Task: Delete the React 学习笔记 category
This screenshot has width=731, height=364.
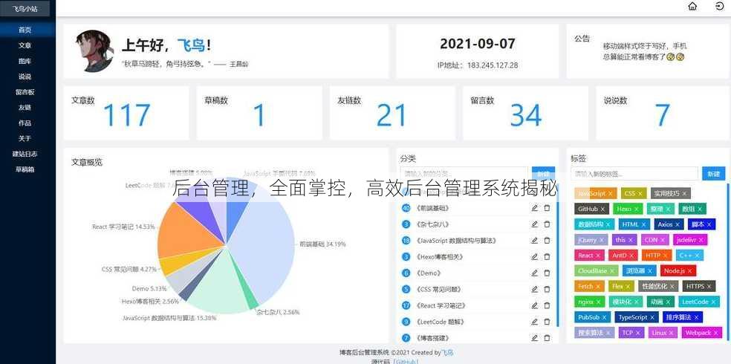Action: (547, 306)
